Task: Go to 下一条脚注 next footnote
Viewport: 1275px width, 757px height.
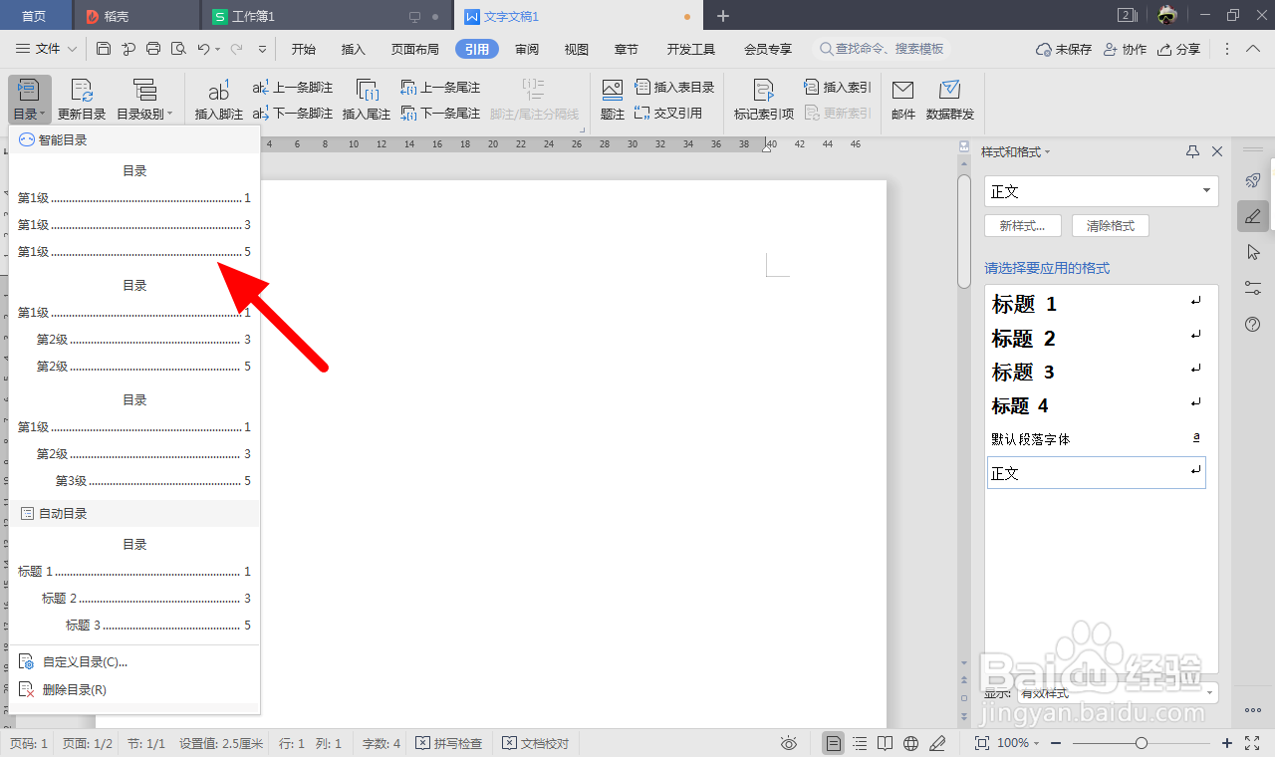Action: [293, 114]
